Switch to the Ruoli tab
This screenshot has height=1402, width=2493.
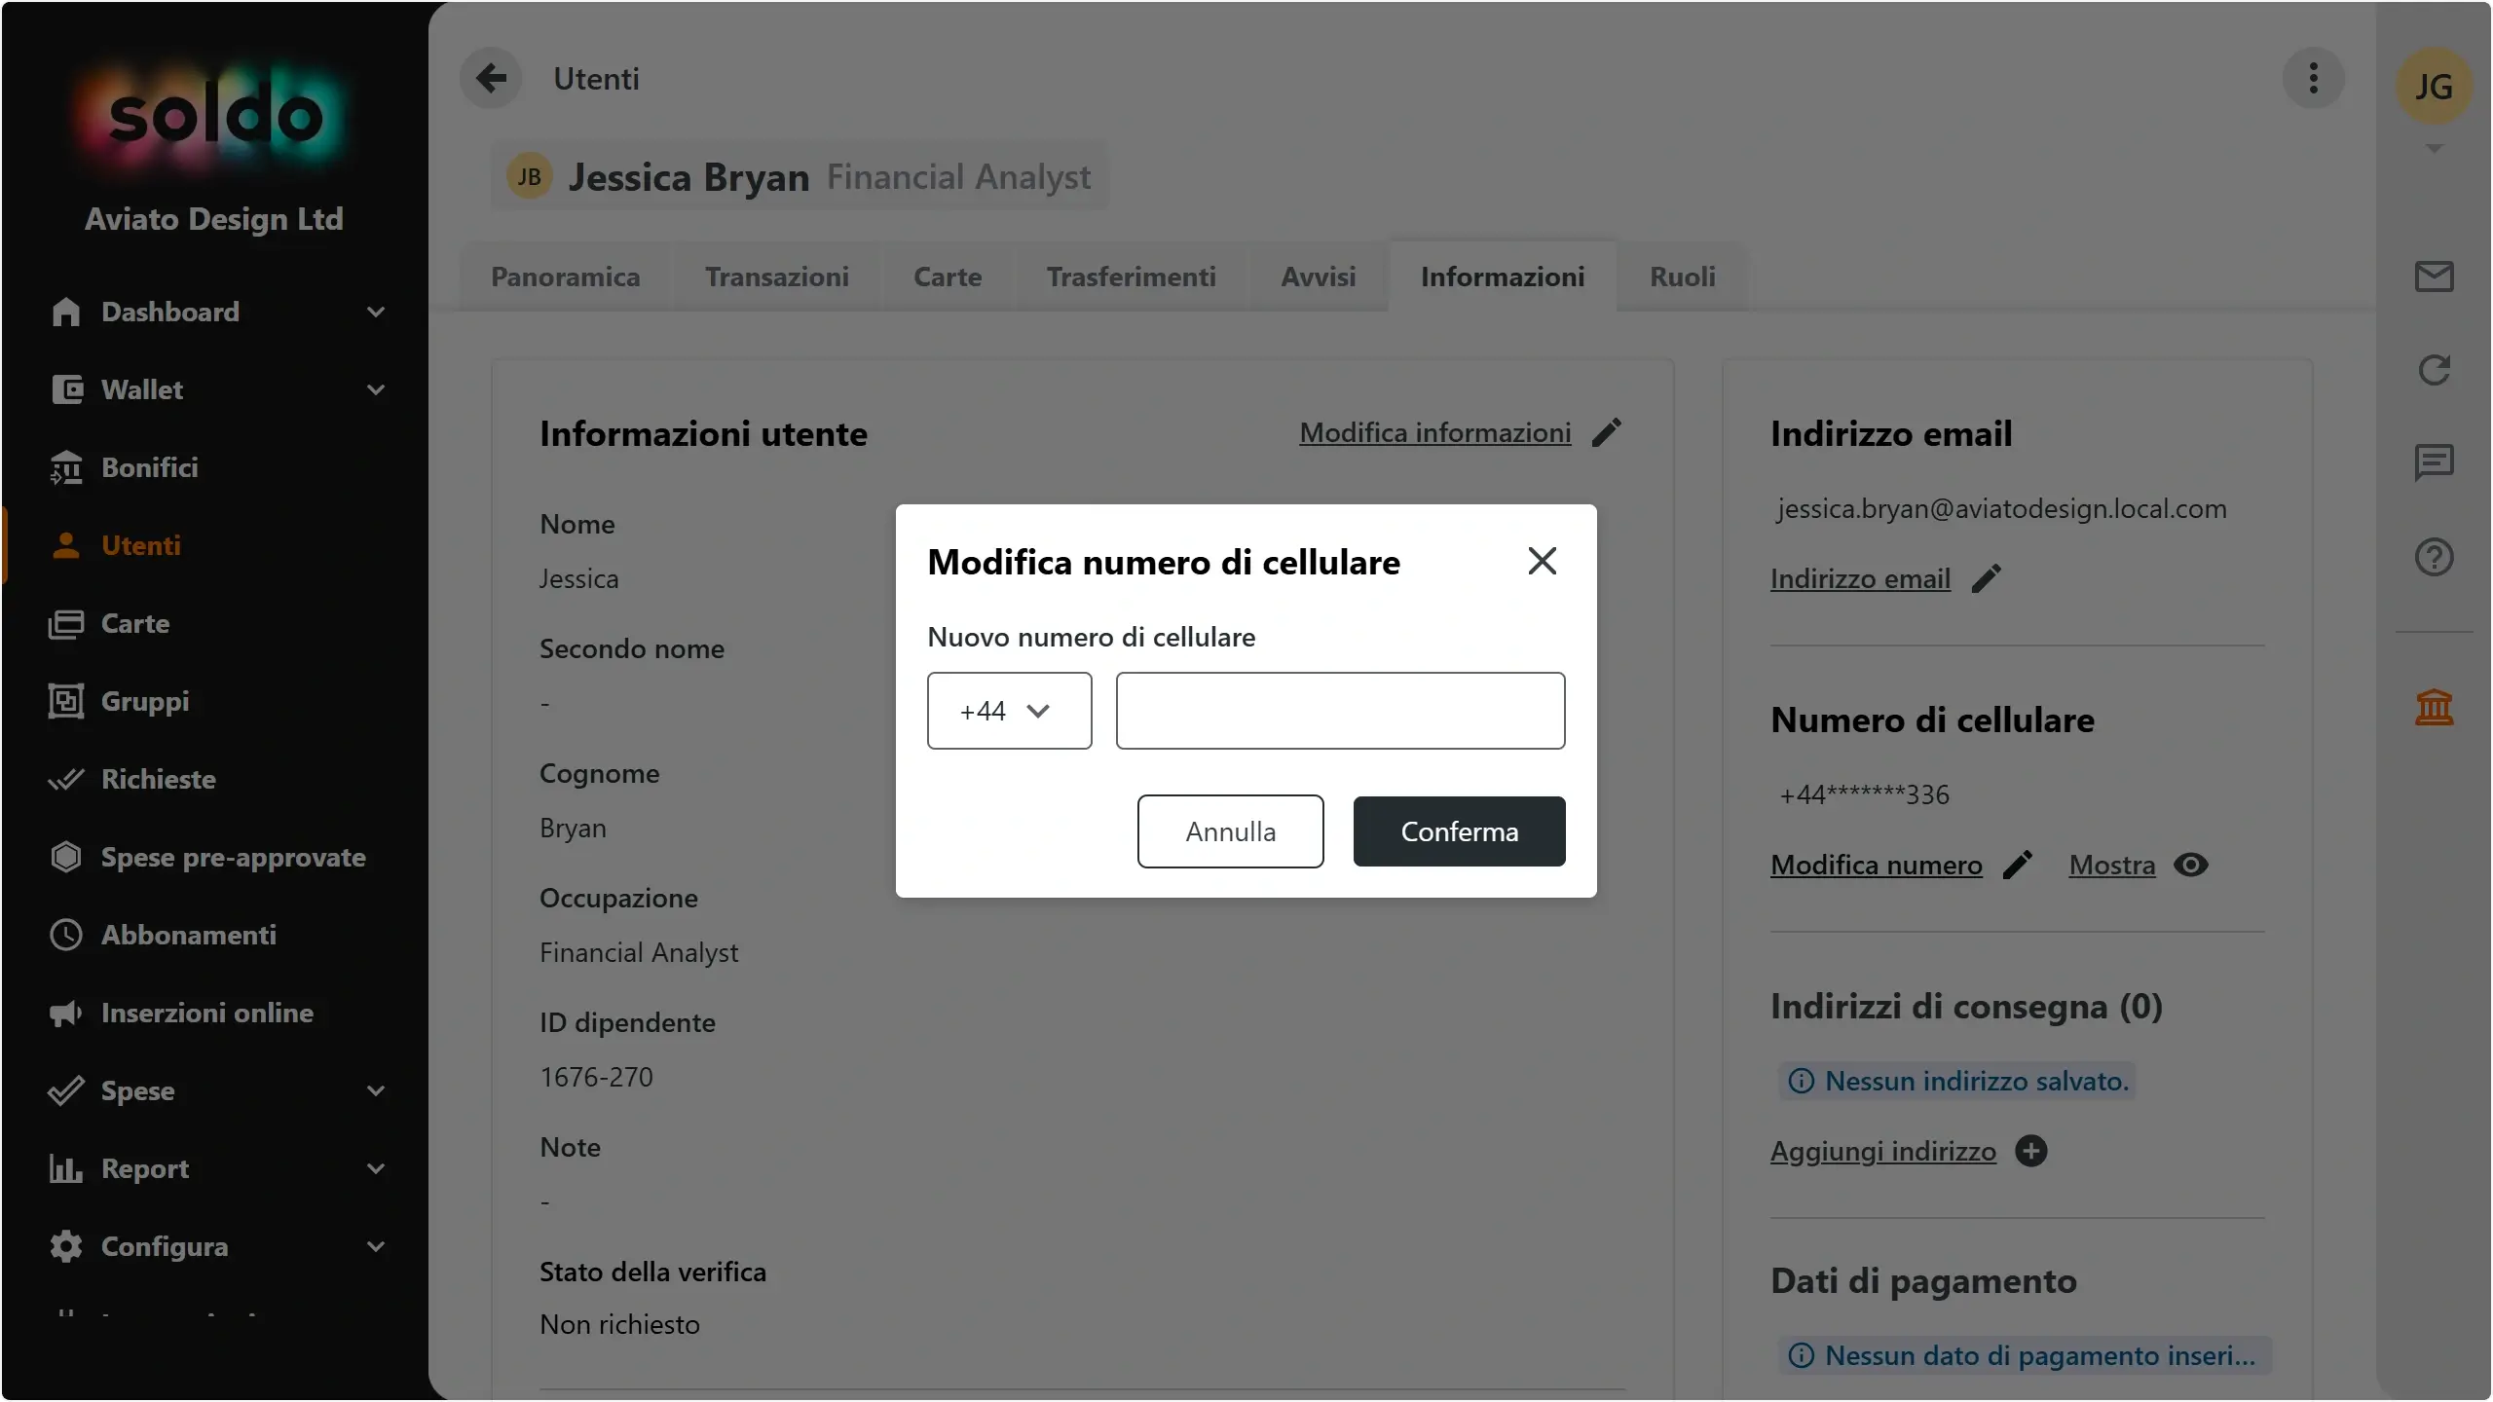click(1682, 277)
